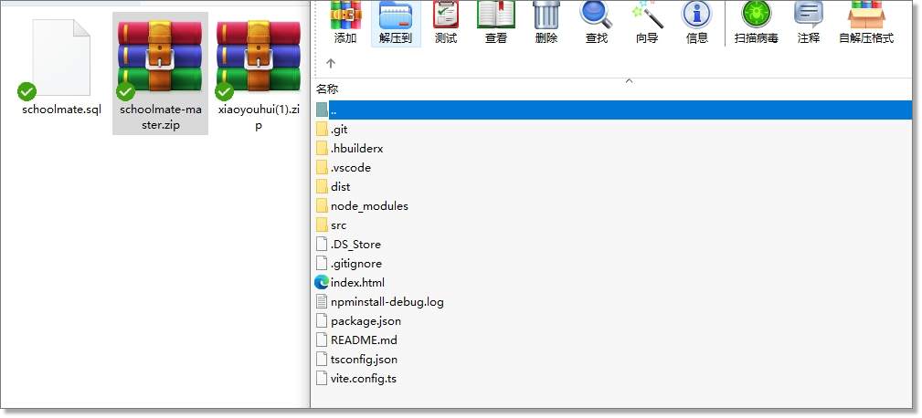Select the .git folder icon

pos(322,130)
